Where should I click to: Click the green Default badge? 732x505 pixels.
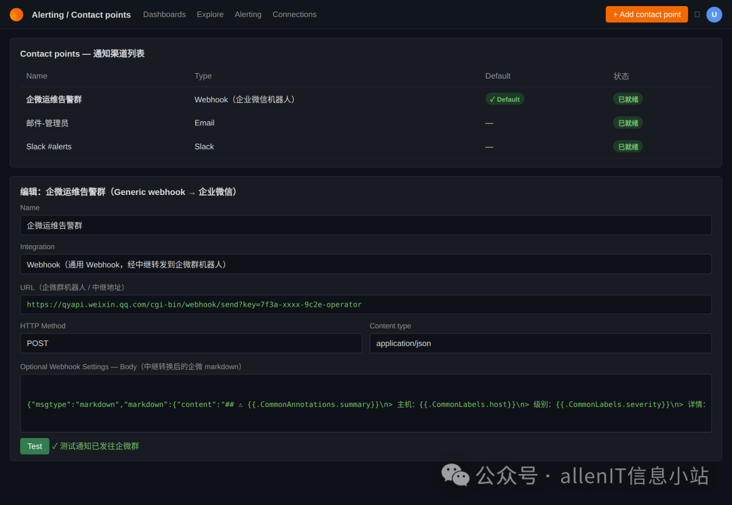[x=505, y=100]
